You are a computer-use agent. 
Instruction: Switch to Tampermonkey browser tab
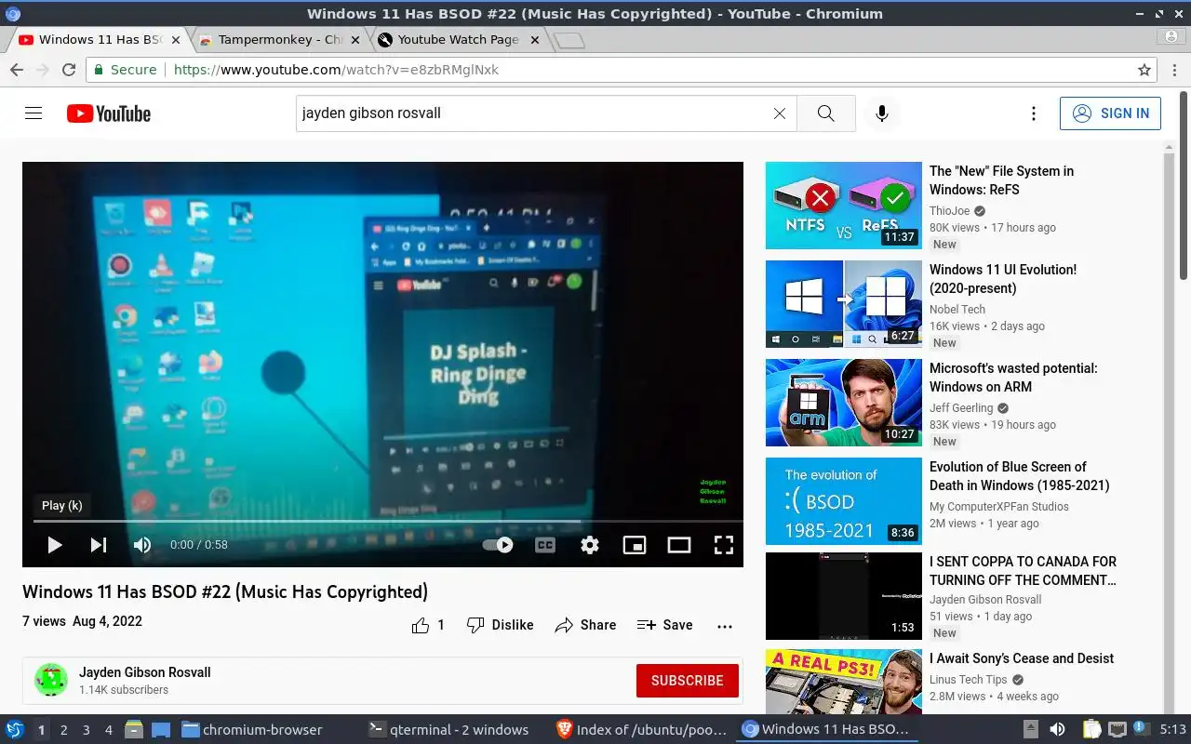pos(279,40)
